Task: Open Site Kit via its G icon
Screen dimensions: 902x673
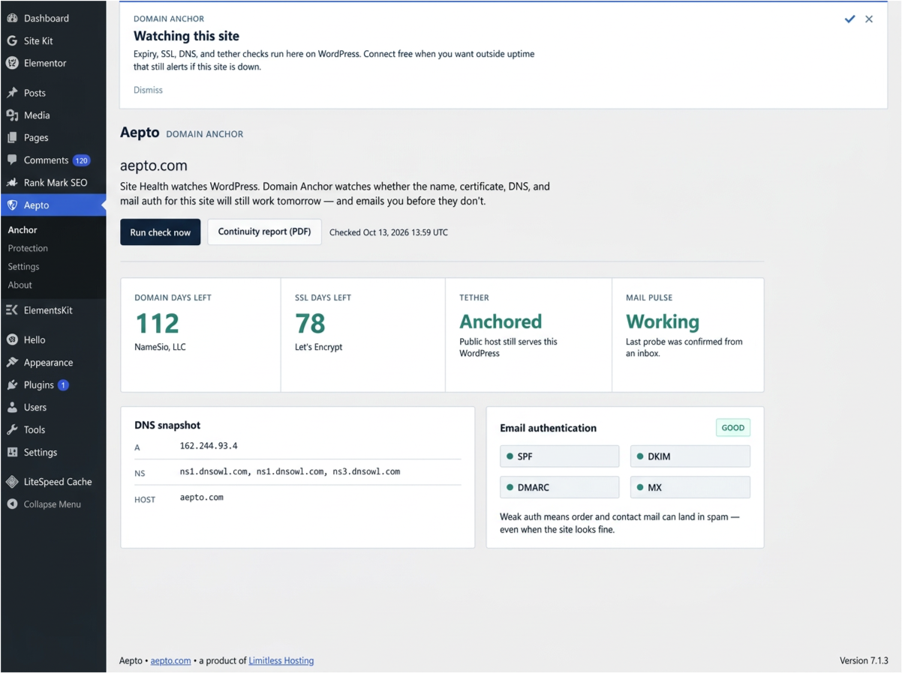Action: coord(12,40)
